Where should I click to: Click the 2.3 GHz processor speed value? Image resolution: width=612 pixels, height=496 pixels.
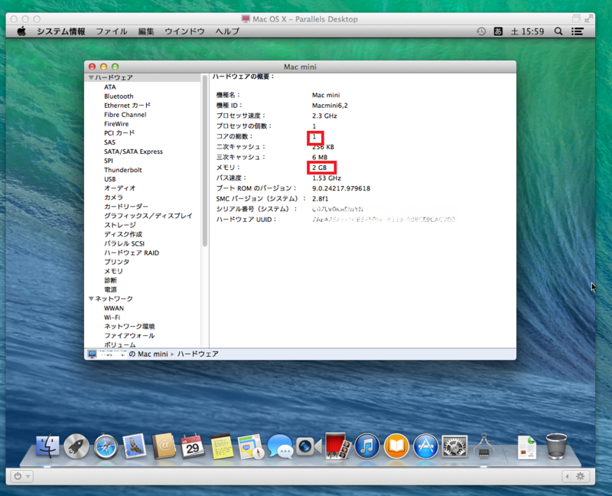324,116
